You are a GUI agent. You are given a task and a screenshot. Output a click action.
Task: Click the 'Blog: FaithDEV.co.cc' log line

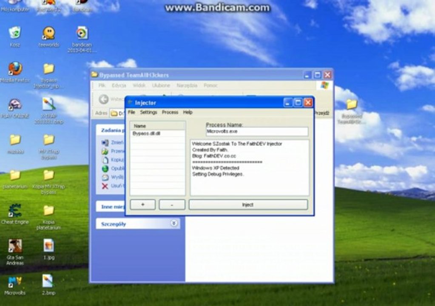214,156
